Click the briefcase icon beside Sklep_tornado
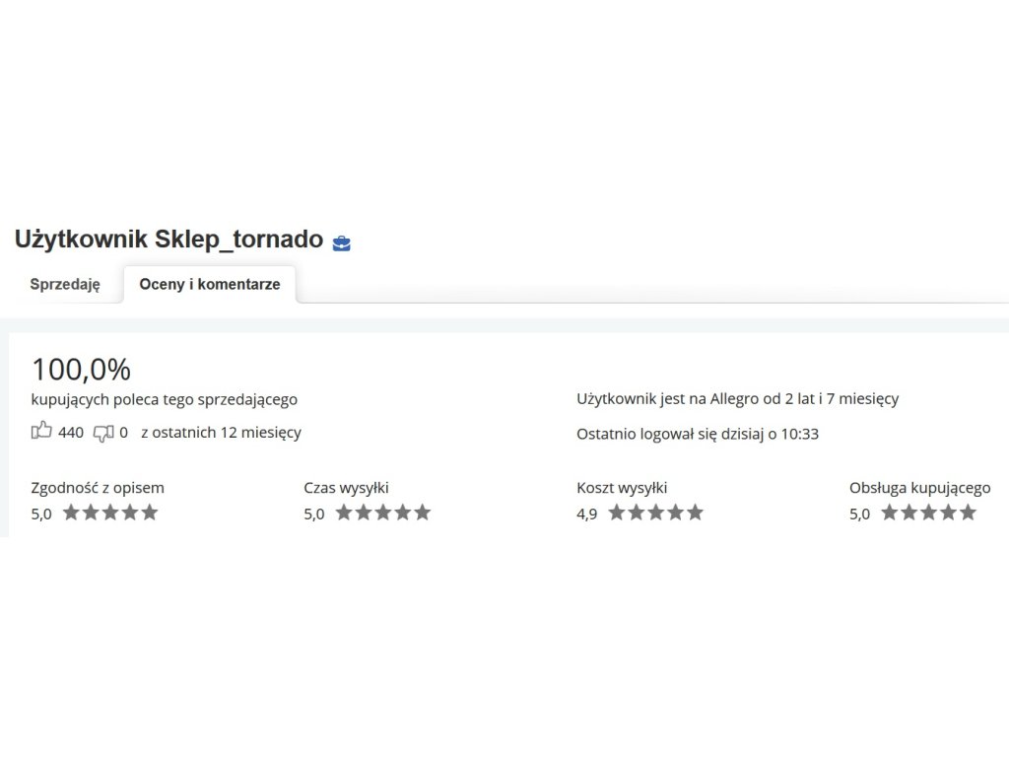Screen dimensions: 1009x757 [341, 242]
